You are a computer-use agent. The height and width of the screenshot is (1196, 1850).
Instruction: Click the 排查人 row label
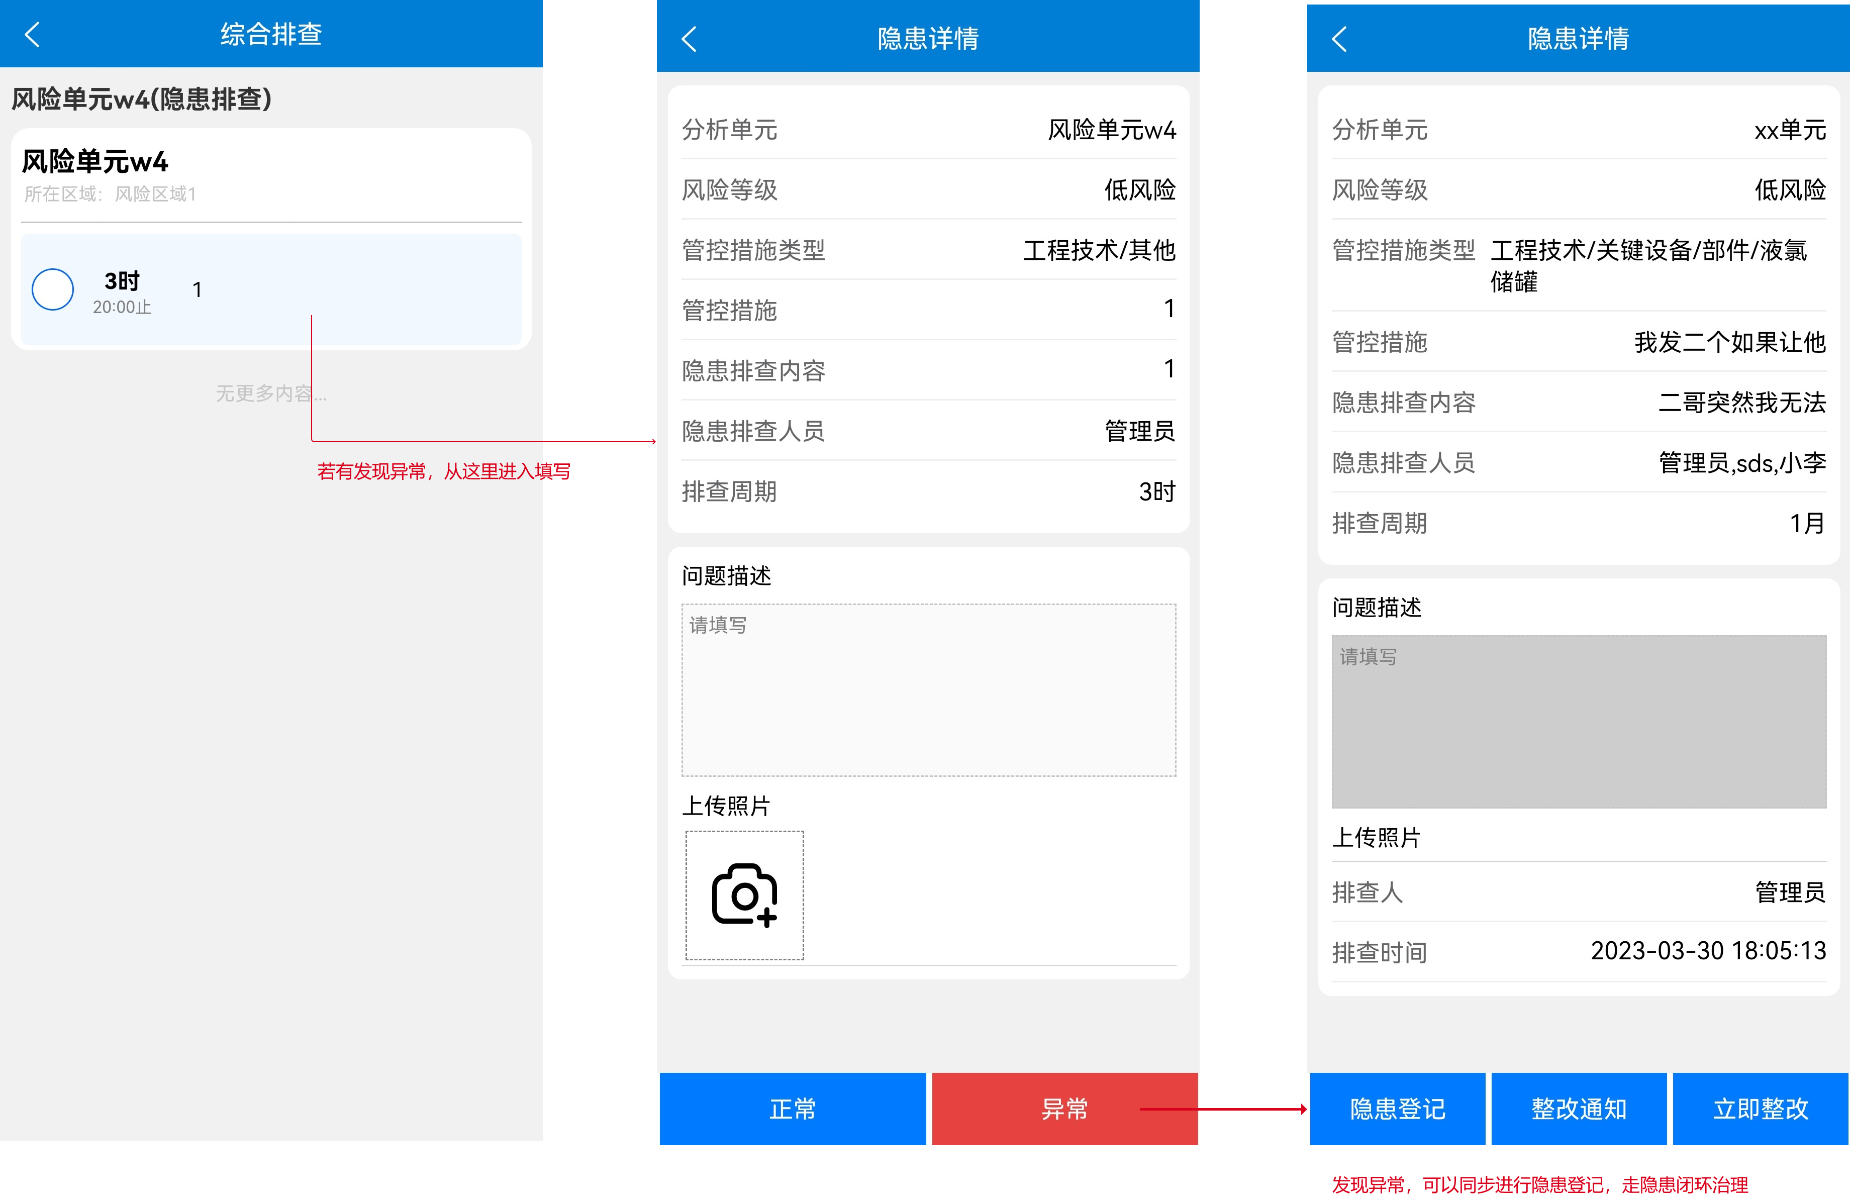click(1367, 892)
